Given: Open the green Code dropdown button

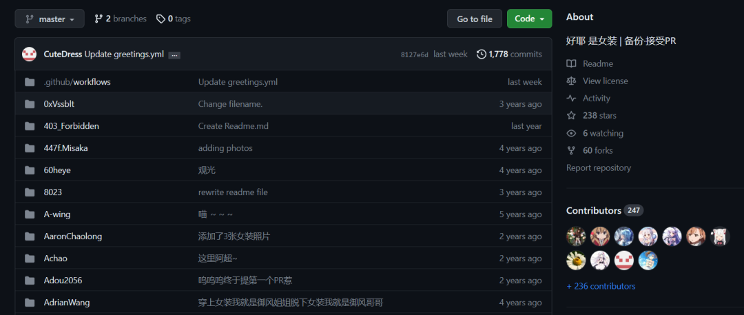Looking at the screenshot, I should (x=530, y=19).
